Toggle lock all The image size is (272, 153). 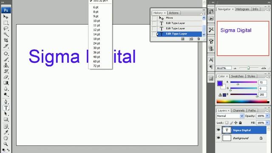click(x=240, y=123)
